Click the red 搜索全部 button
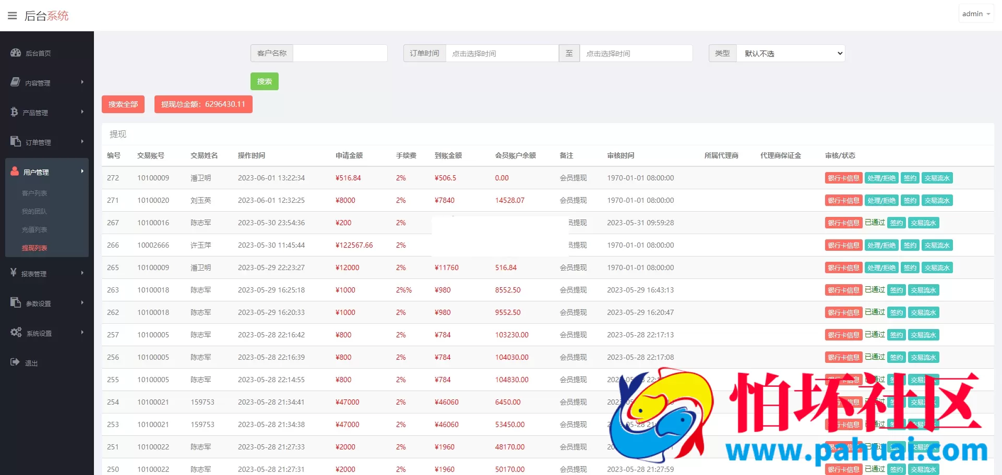Viewport: 1002px width, 475px height. (x=123, y=104)
